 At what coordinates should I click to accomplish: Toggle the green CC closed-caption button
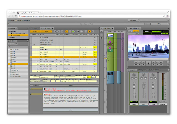pyautogui.click(x=73, y=31)
